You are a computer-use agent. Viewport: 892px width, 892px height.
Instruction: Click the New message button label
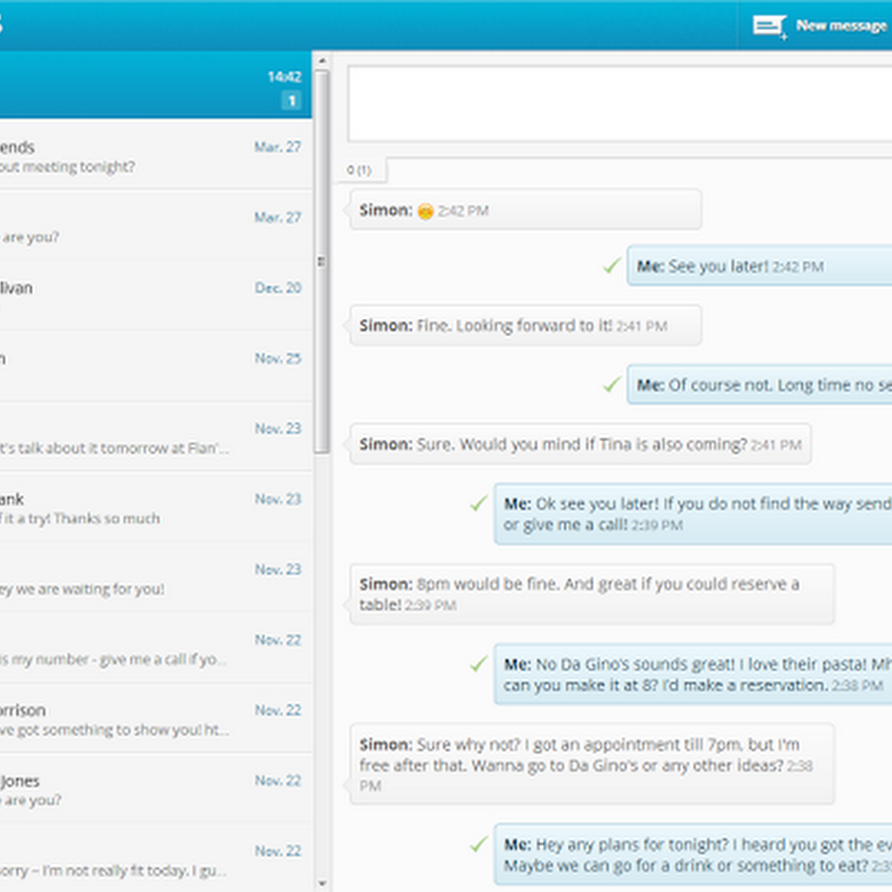[841, 26]
